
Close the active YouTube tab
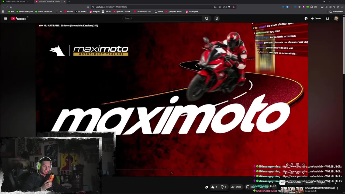pyautogui.click(x=64, y=1)
